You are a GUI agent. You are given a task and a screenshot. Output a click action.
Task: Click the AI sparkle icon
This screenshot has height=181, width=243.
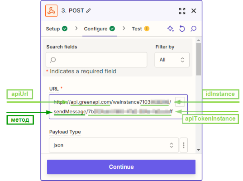(x=171, y=29)
